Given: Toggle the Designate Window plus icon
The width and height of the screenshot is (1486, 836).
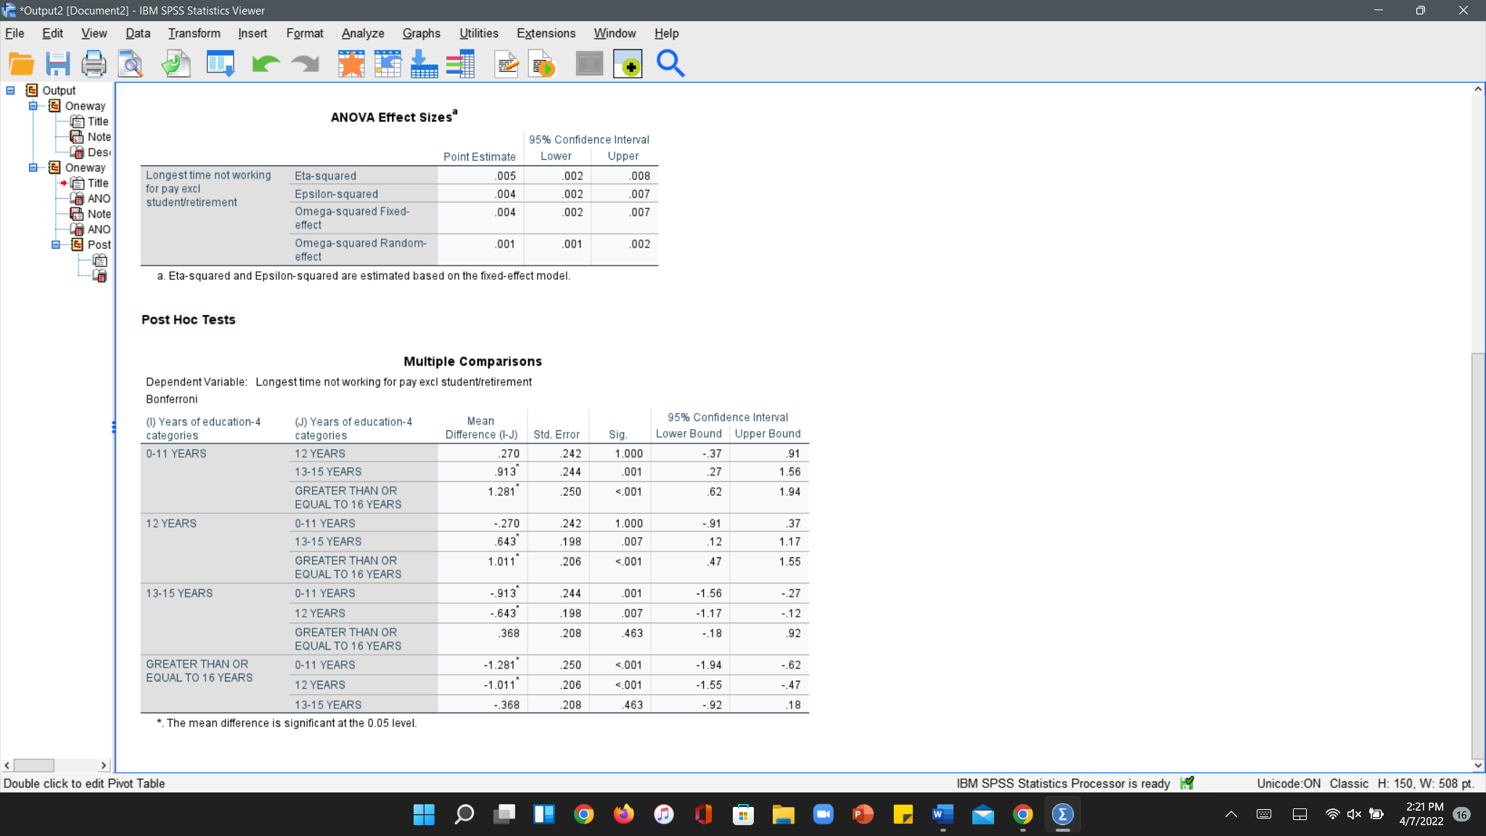Looking at the screenshot, I should (628, 64).
